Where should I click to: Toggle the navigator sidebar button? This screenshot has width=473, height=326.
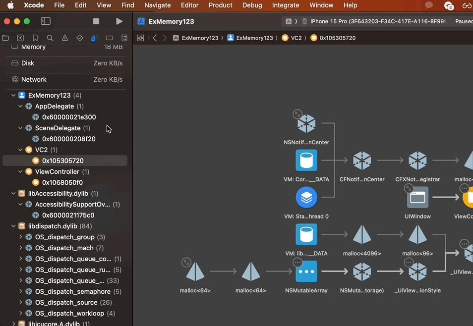46,21
